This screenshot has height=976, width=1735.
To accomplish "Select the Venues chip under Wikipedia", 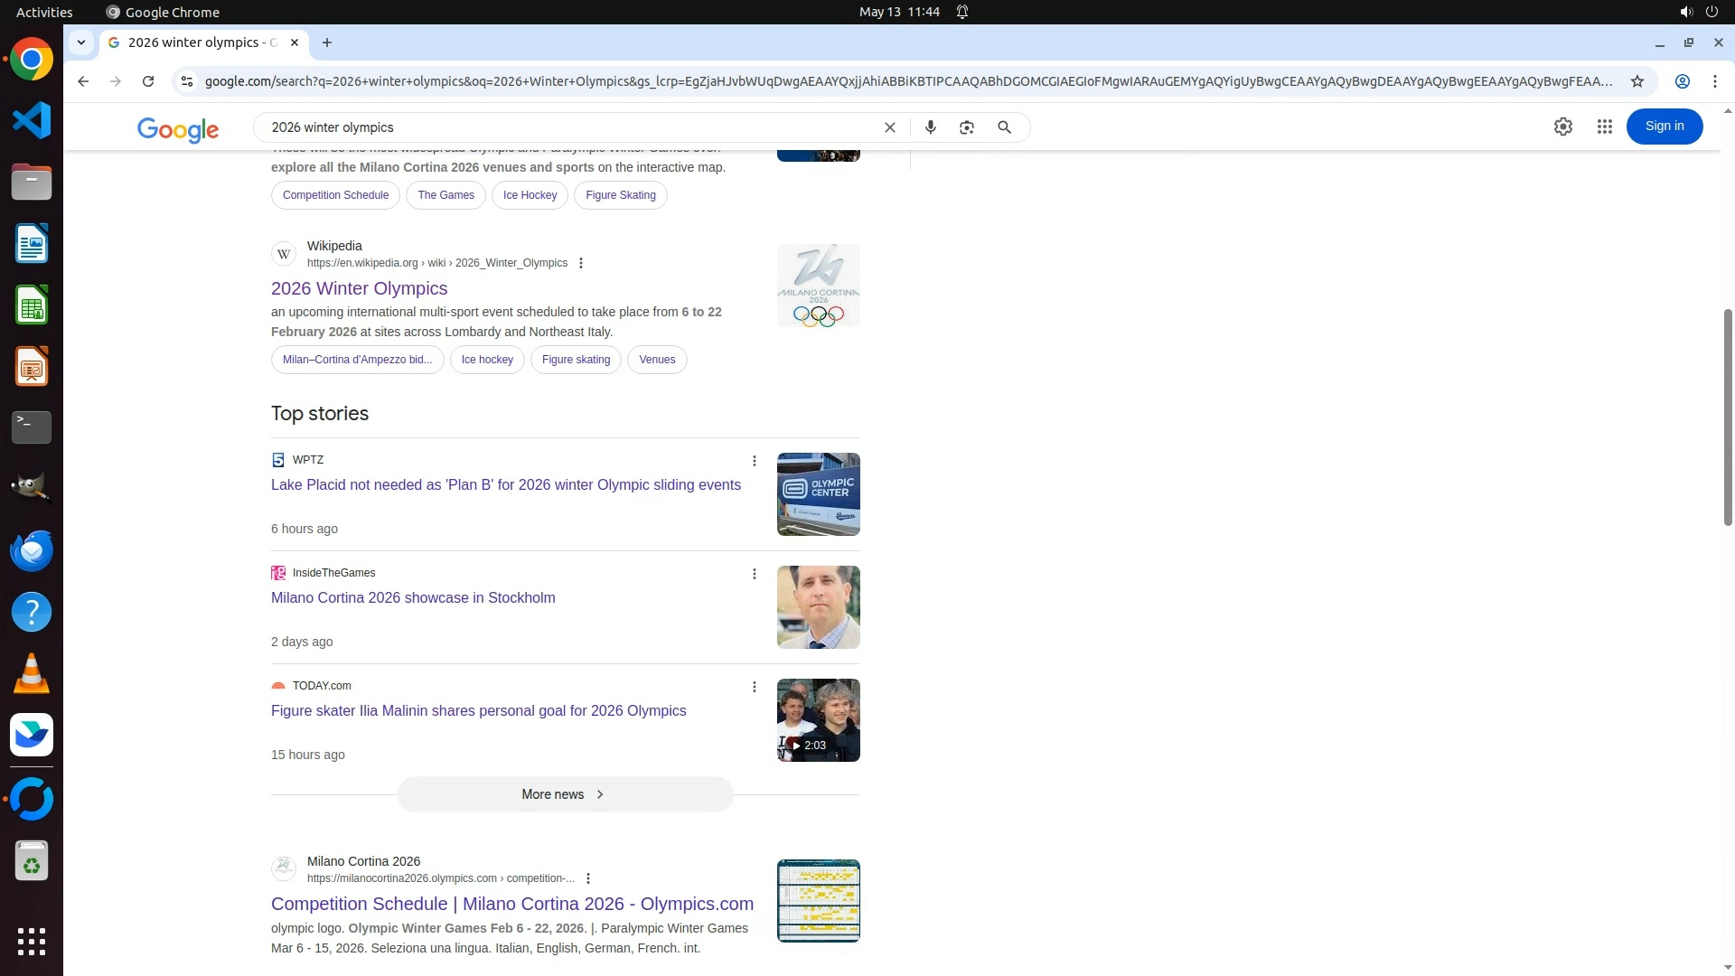I will [x=657, y=360].
